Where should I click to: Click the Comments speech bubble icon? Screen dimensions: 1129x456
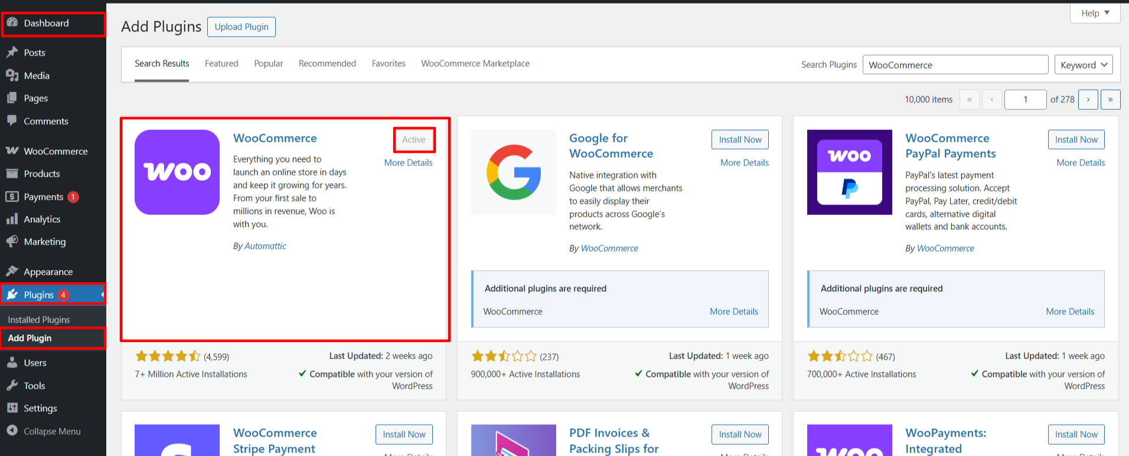(12, 120)
